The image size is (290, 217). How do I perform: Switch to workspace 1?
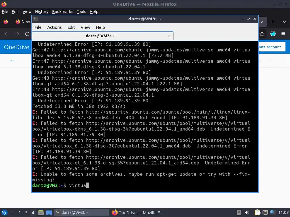point(12,213)
